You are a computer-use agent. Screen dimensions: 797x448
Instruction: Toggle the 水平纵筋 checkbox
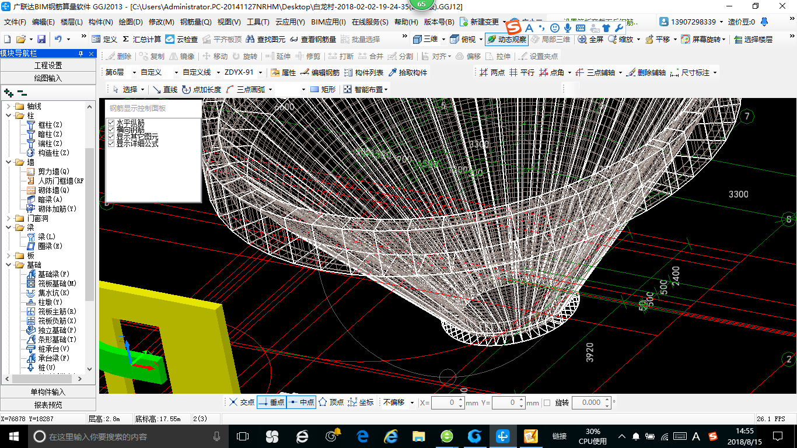pos(111,123)
